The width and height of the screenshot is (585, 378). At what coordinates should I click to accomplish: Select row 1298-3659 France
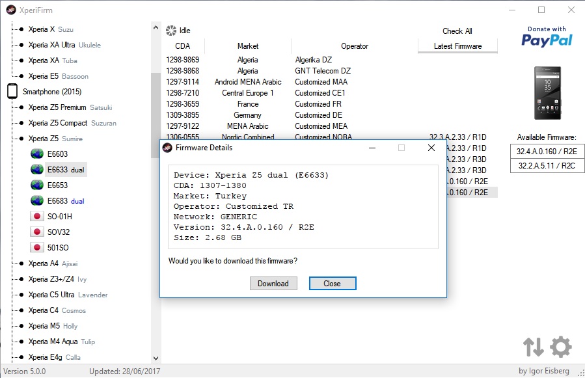[331, 104]
